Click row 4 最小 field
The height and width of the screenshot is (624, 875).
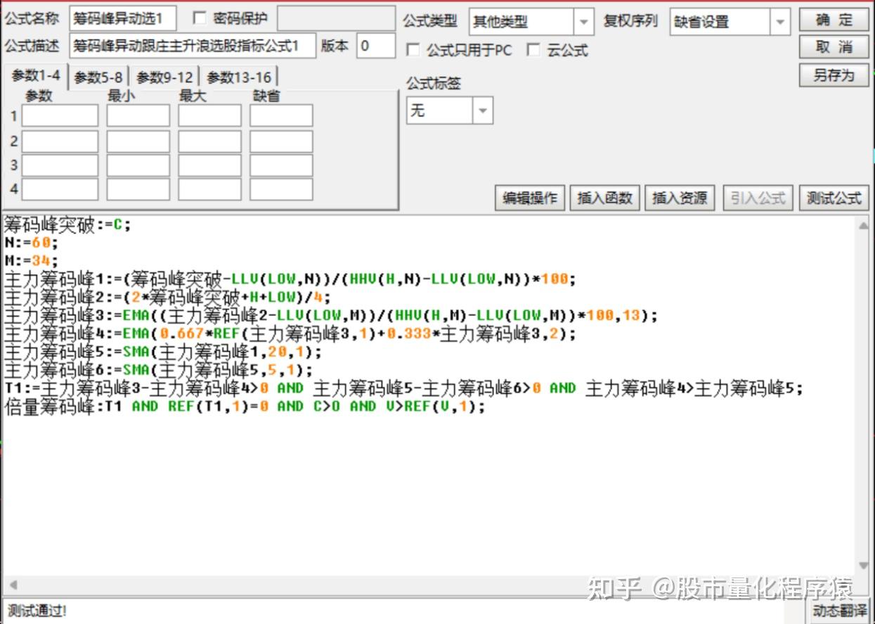click(138, 189)
